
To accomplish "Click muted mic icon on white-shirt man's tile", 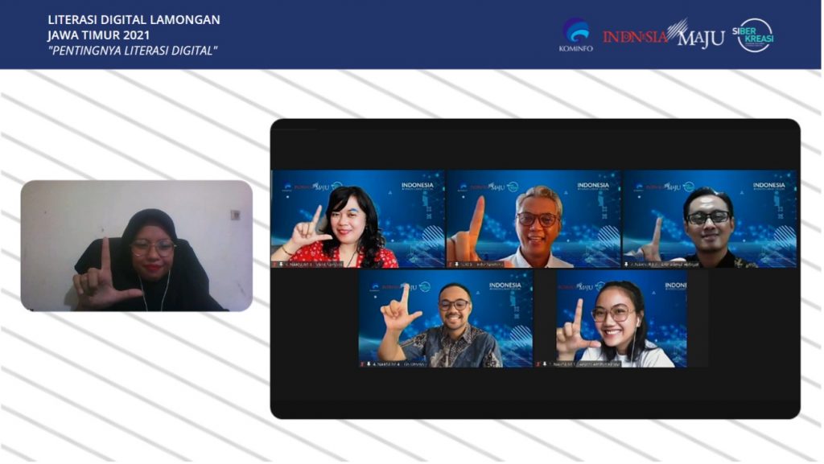I will tap(457, 263).
